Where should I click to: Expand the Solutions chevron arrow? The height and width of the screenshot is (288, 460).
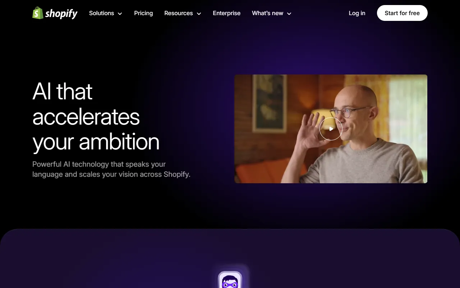point(120,14)
